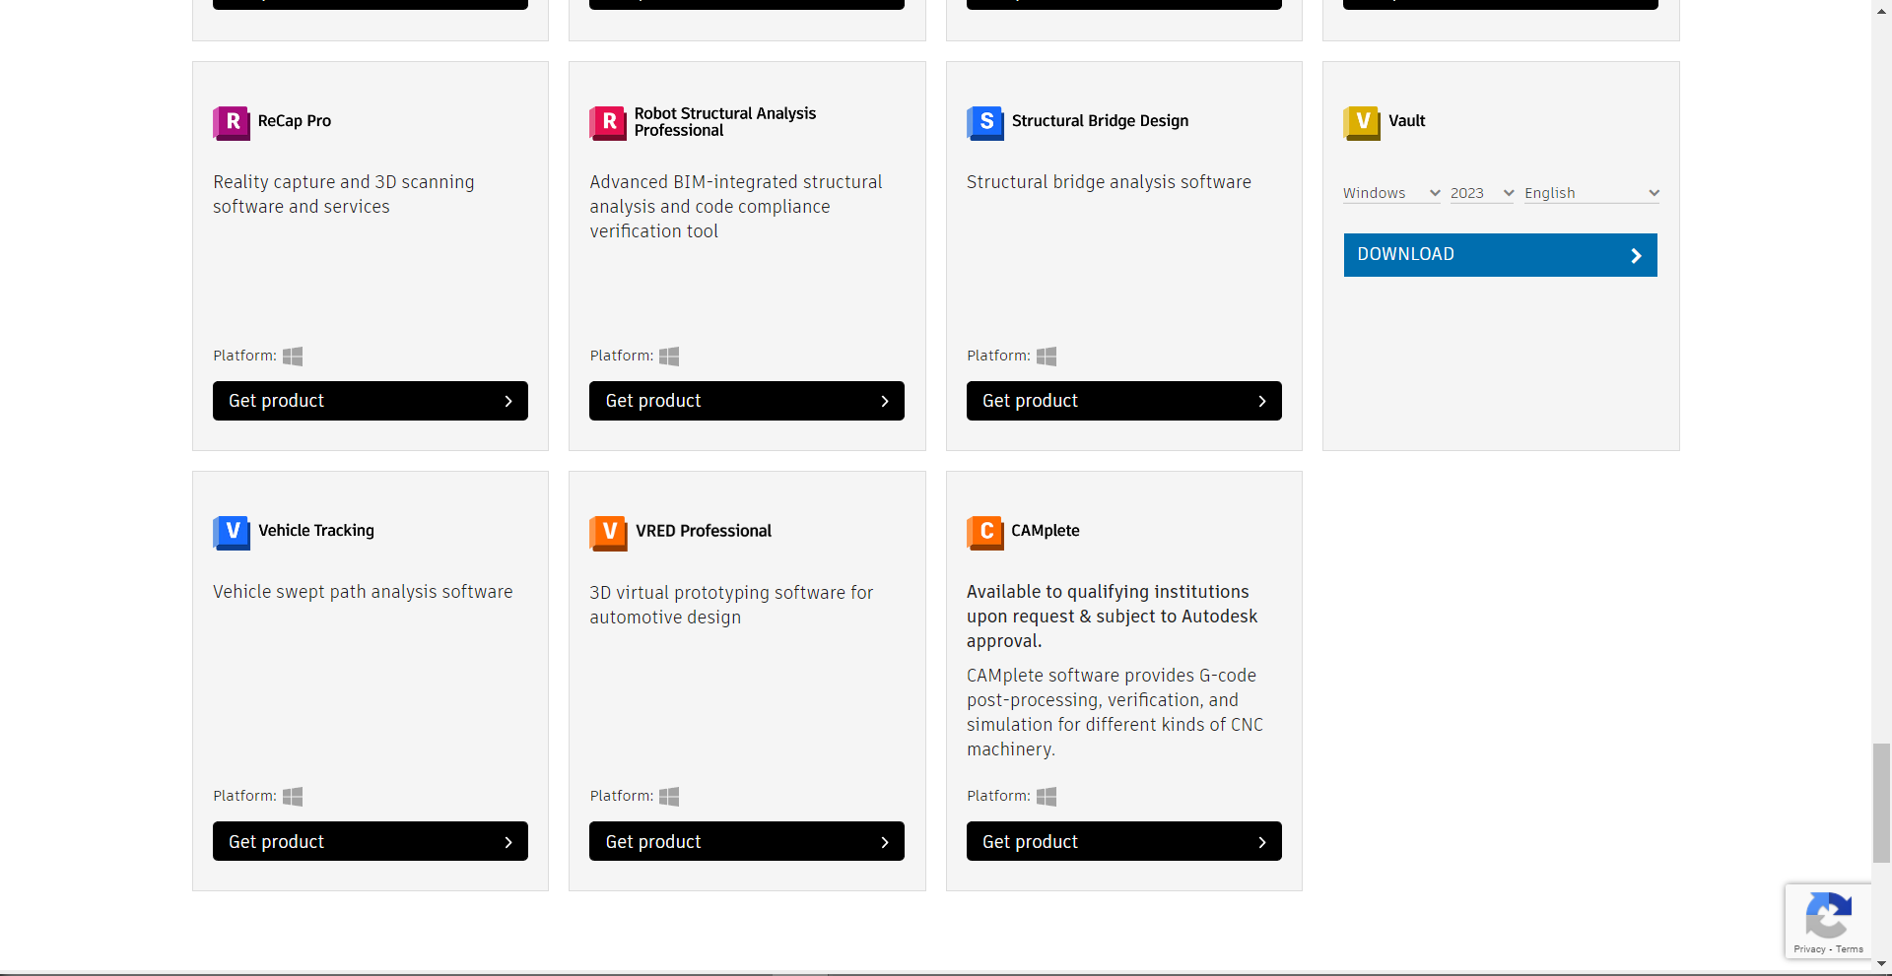Screen dimensions: 1892x976
Task: Click the CAMplete product icon
Action: coord(985,532)
